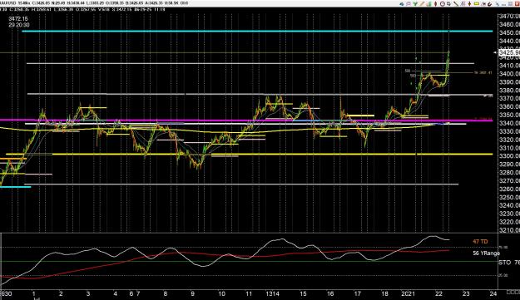Select the magenta horizontal line near 3343

(246, 120)
